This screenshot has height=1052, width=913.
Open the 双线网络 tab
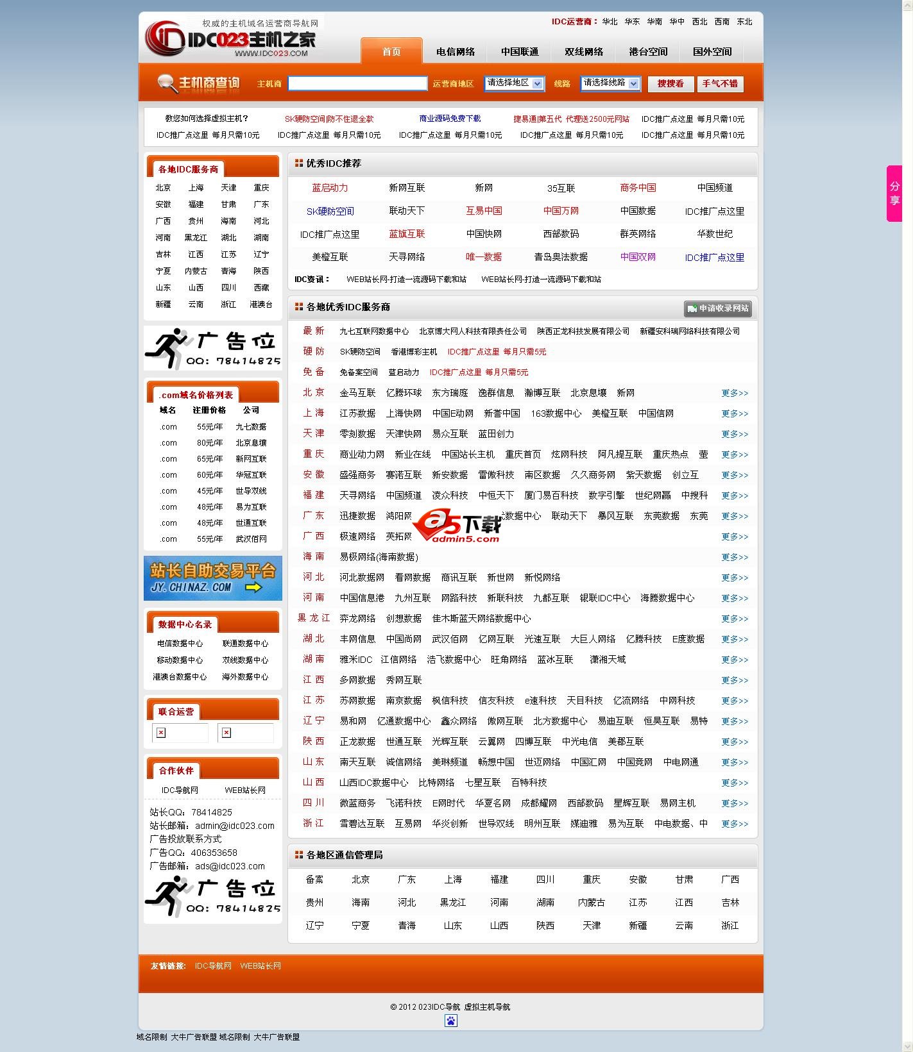pos(584,52)
